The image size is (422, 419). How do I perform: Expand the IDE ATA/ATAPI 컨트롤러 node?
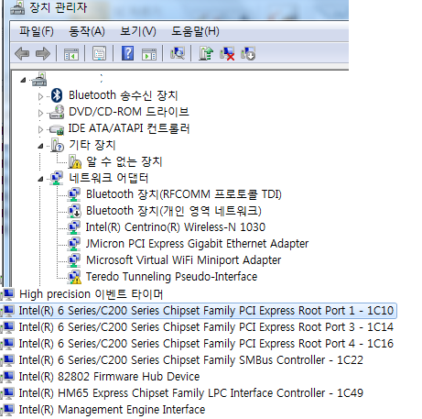click(40, 129)
